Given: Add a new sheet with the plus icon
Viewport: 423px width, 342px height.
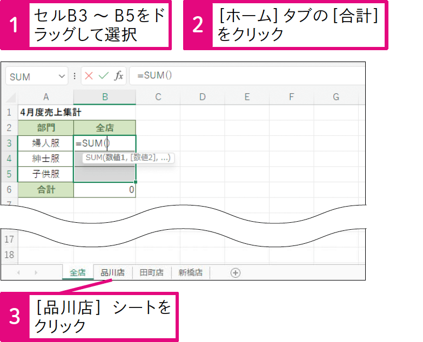Looking at the screenshot, I should pos(236,273).
